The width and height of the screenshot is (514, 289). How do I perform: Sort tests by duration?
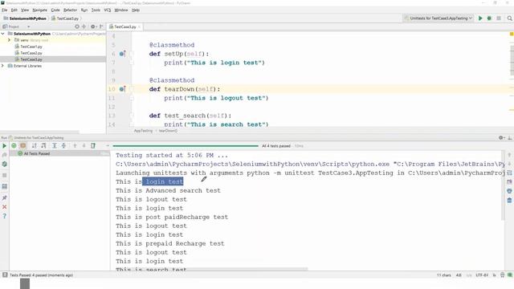tap(43, 146)
